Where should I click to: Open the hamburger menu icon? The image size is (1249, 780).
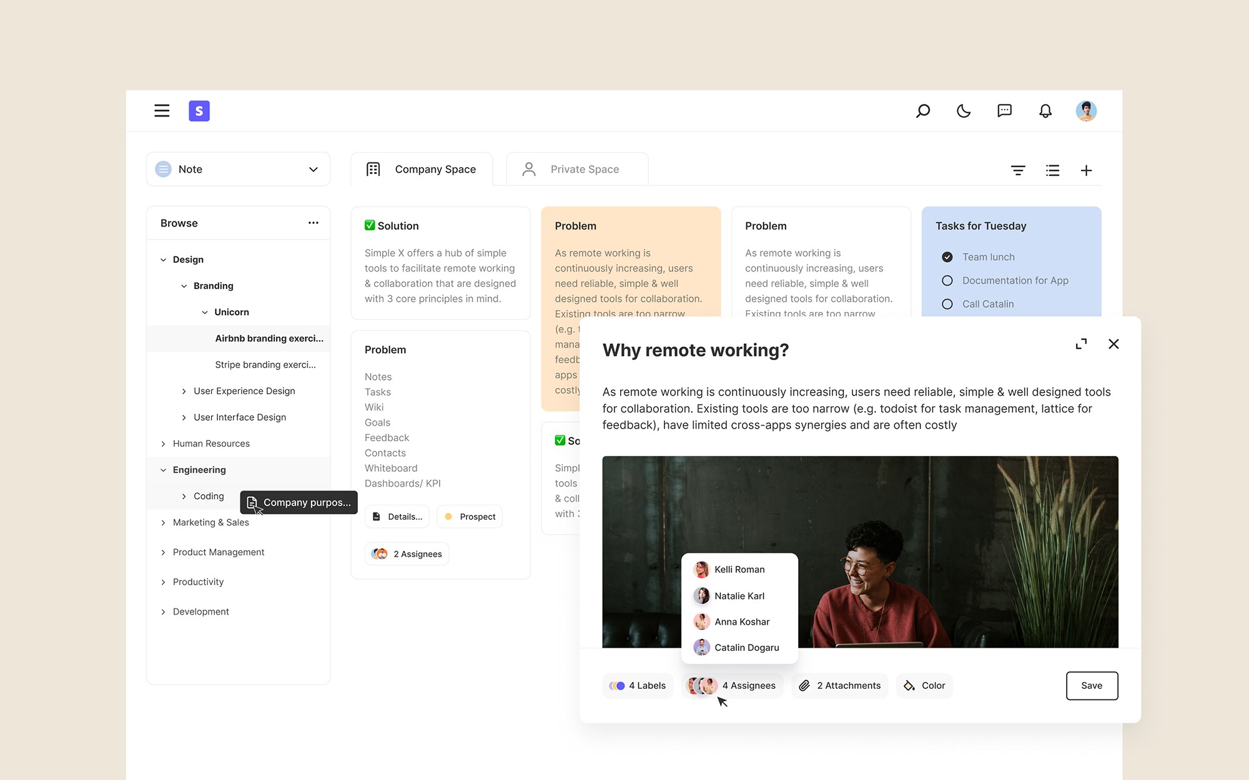pyautogui.click(x=162, y=111)
